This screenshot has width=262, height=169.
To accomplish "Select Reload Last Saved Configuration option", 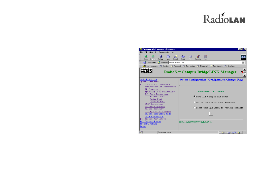I will (194, 102).
